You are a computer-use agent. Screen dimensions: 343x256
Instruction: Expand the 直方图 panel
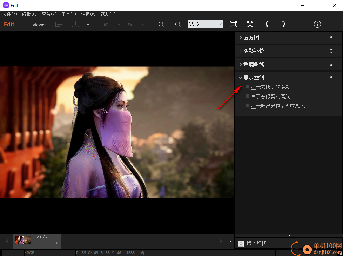click(240, 38)
